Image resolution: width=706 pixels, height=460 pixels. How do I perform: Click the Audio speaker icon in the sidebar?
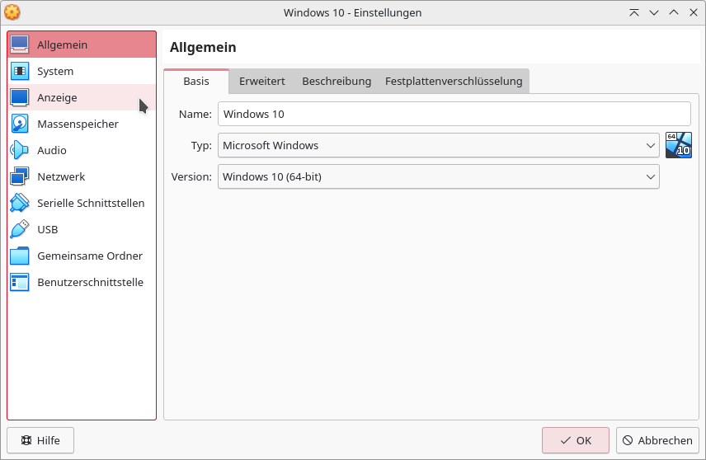pos(20,150)
